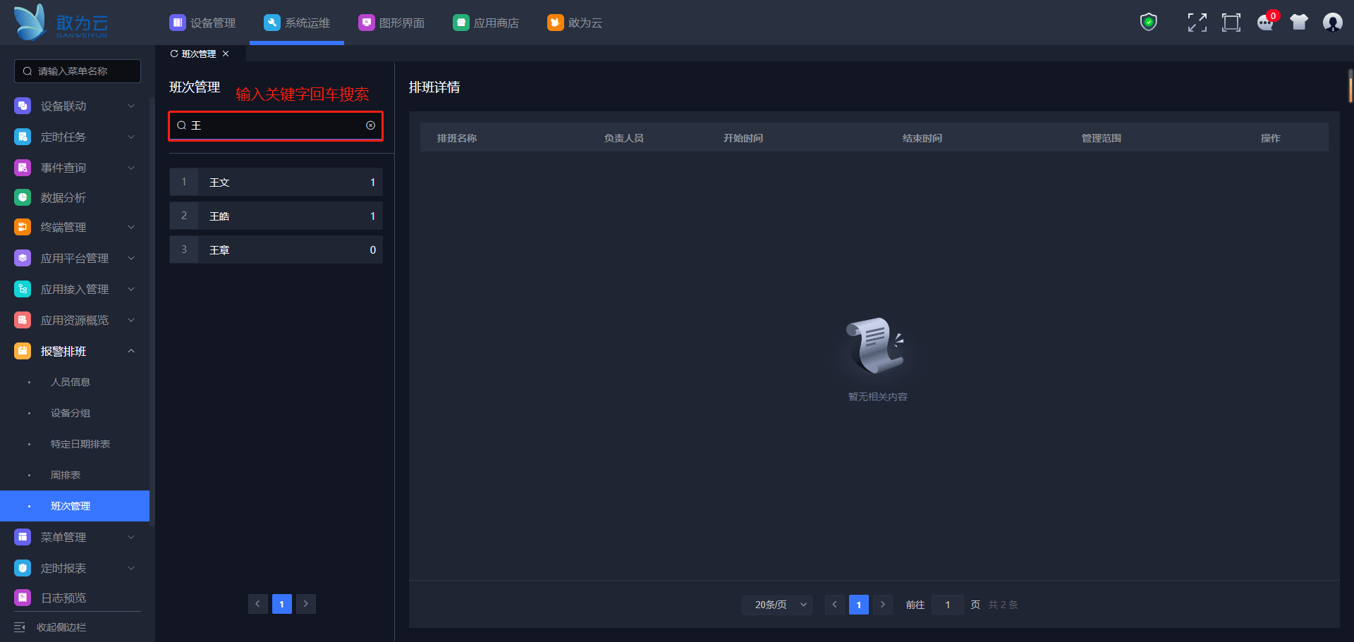Expand the 应用平台管理 menu chevron
1354x642 pixels.
[x=131, y=258]
